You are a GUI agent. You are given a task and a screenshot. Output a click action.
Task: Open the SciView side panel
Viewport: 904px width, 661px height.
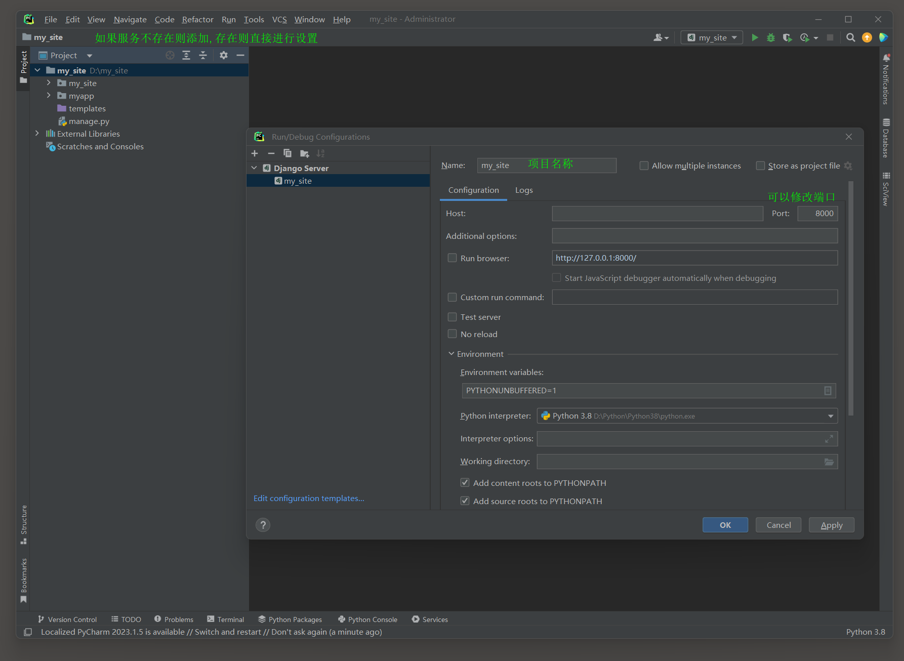(886, 189)
